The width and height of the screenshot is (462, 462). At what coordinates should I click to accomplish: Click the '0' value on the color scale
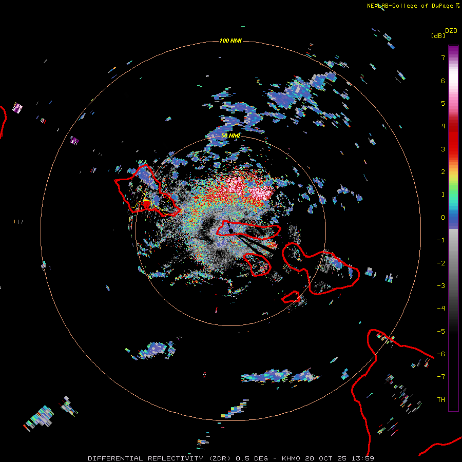[x=443, y=218]
